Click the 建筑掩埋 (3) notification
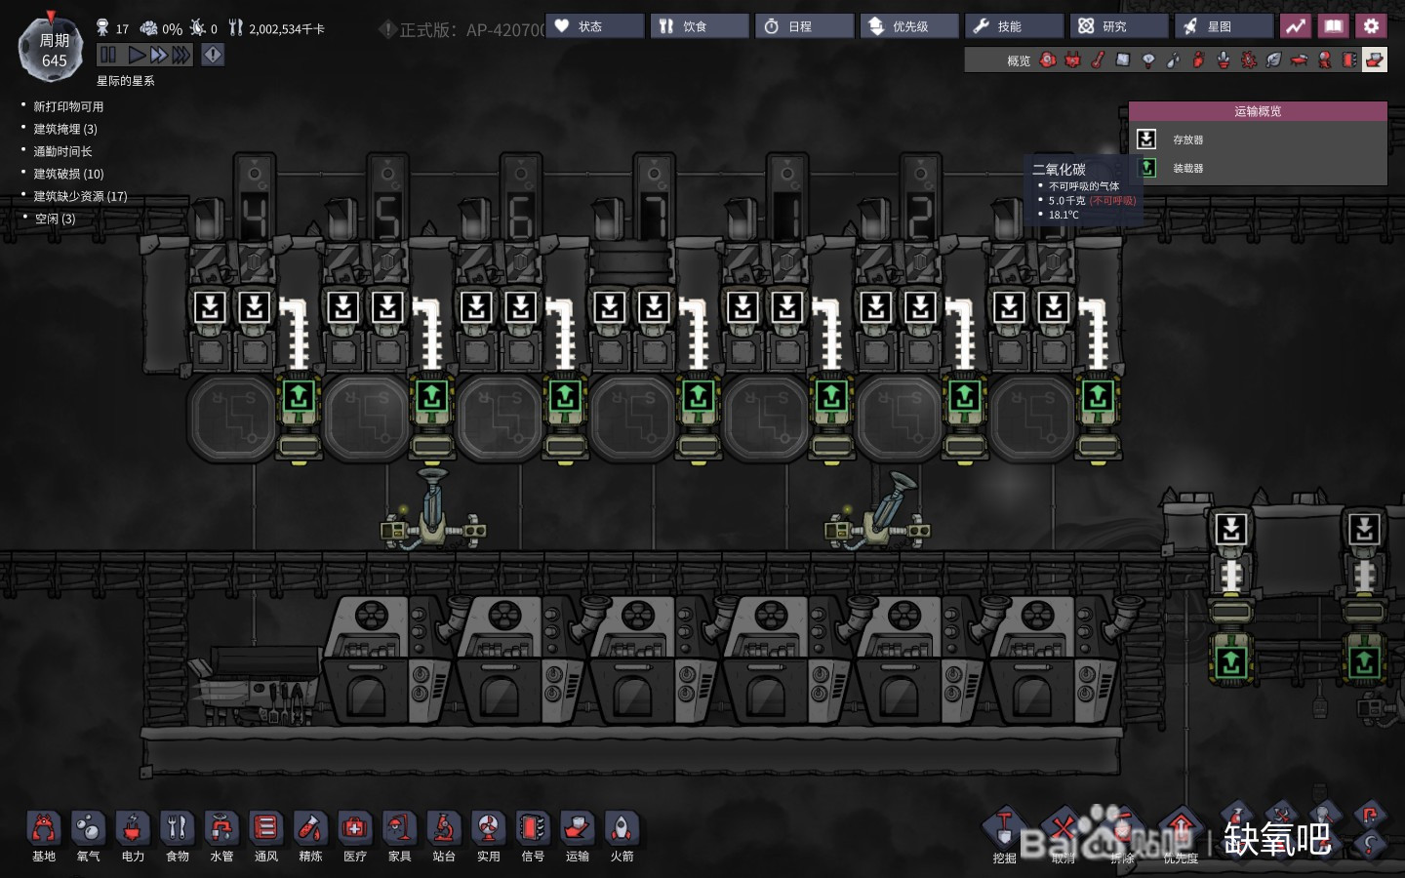This screenshot has height=878, width=1405. [x=65, y=129]
